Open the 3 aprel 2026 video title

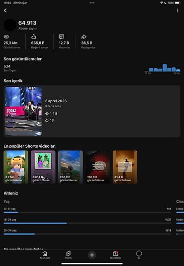[x=56, y=101]
